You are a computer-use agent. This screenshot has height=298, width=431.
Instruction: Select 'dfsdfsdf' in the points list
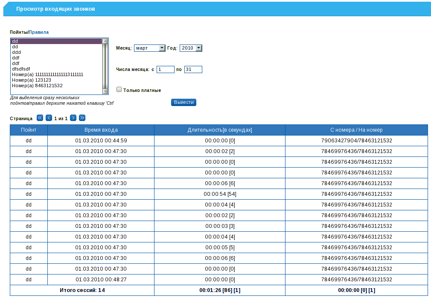point(21,69)
